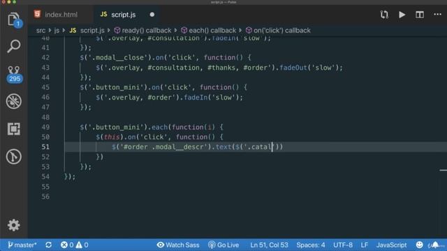447x251 pixels.
Task: Open the each() callback breadcrumb
Action: tap(209, 31)
